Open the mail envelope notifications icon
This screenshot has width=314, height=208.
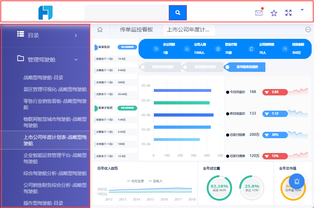[x=259, y=13]
